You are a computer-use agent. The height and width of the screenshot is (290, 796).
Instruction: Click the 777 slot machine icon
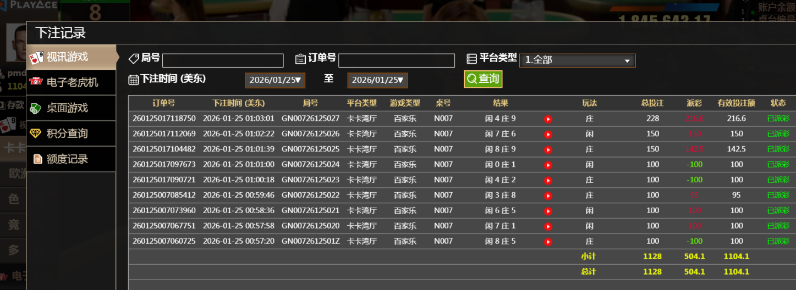[x=36, y=81]
